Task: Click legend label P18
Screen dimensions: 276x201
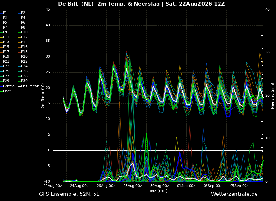Action: tap(24, 52)
